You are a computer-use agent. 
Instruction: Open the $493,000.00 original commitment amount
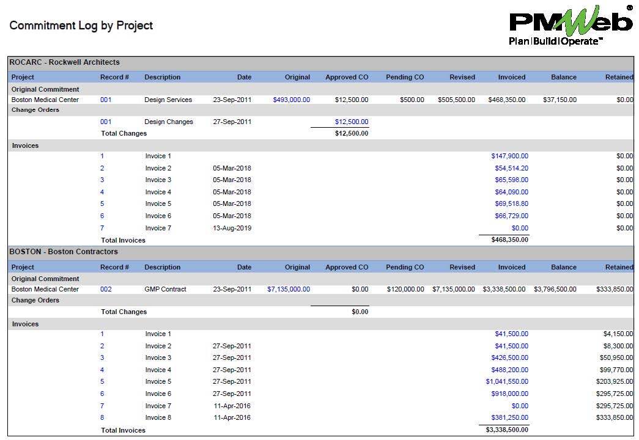pos(292,100)
